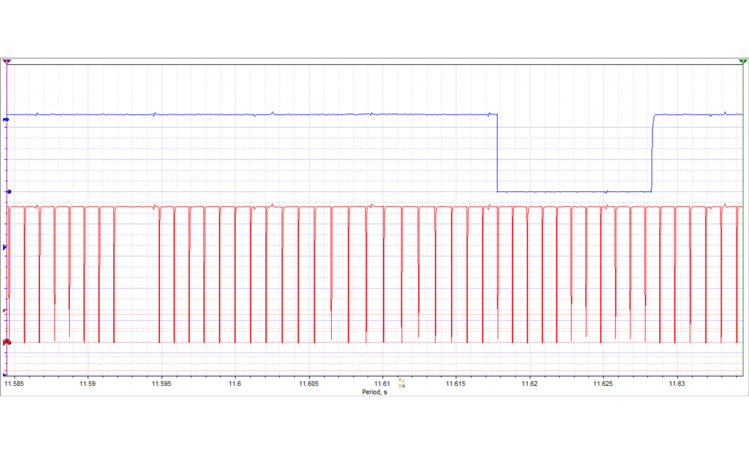Click the 11.63 time axis label
The height and width of the screenshot is (454, 749).
pos(677,384)
